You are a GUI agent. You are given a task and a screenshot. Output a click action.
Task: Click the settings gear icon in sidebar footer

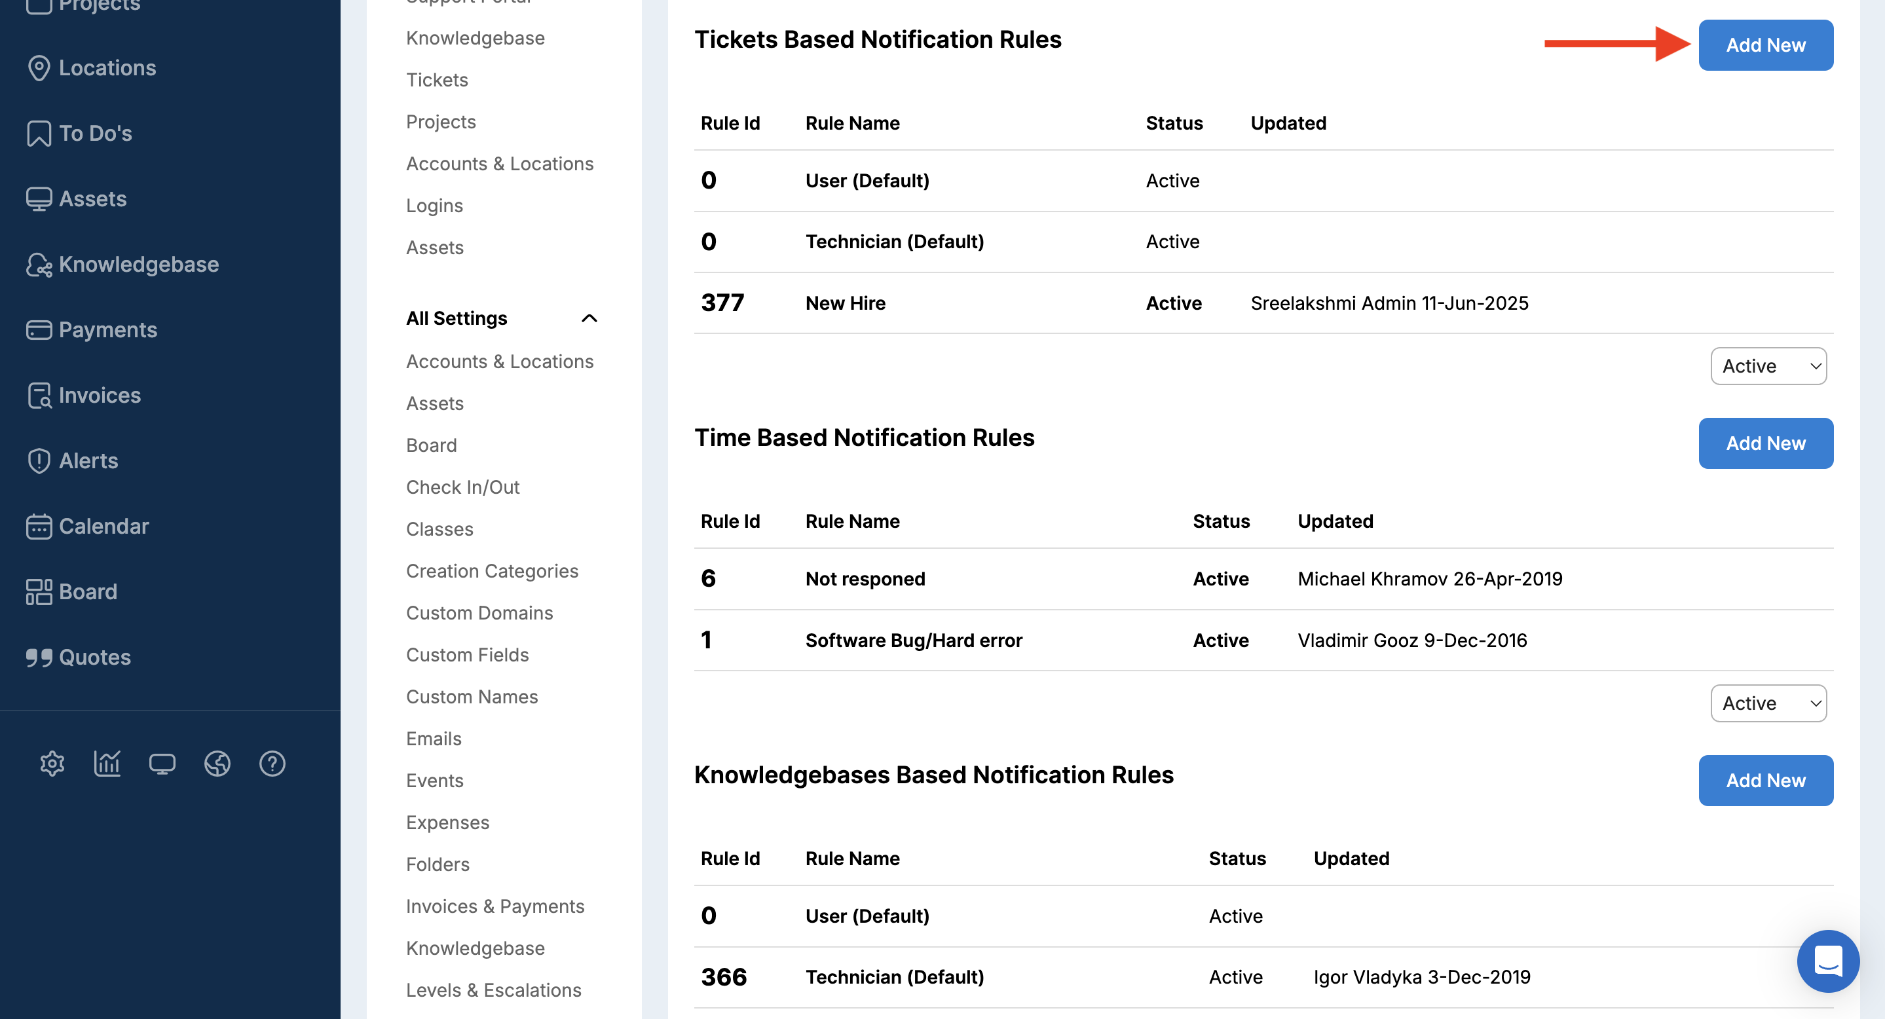pyautogui.click(x=52, y=764)
